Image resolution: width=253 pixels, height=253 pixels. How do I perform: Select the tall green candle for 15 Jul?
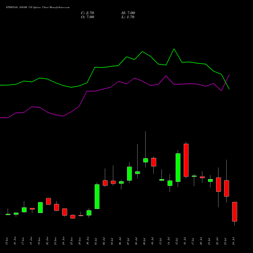pos(178,167)
